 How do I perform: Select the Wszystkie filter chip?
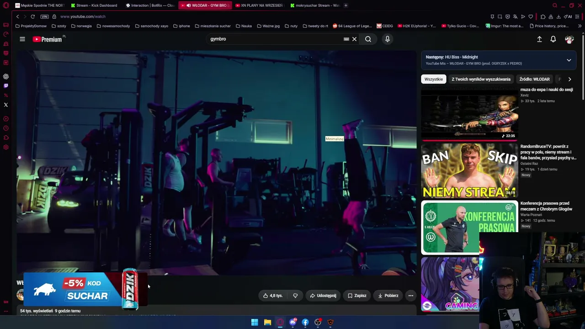(x=433, y=80)
